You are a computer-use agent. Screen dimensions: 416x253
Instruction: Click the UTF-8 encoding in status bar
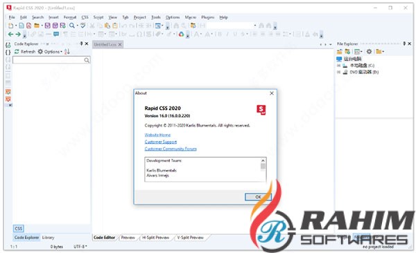click(x=80, y=247)
